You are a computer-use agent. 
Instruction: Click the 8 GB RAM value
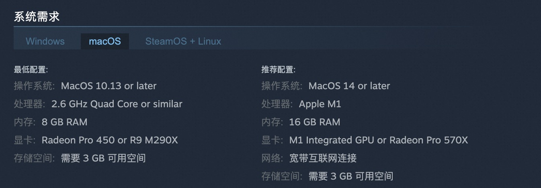(64, 122)
